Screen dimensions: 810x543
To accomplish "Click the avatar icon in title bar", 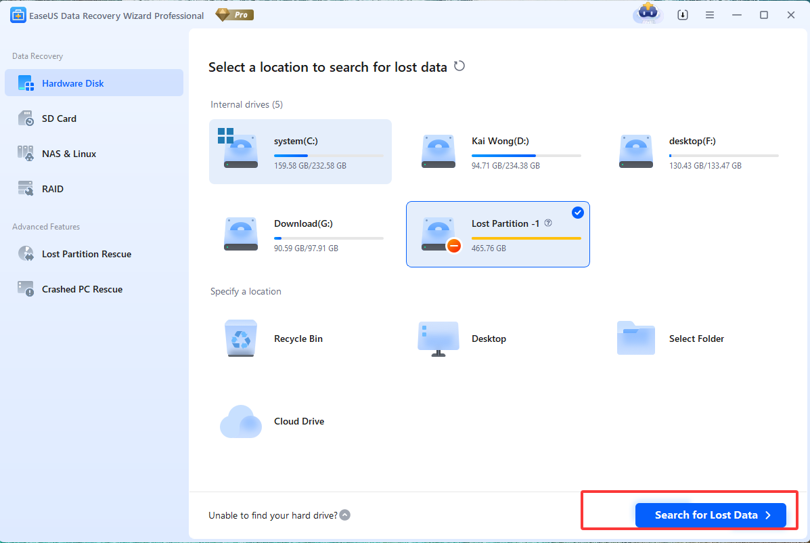I will (648, 15).
